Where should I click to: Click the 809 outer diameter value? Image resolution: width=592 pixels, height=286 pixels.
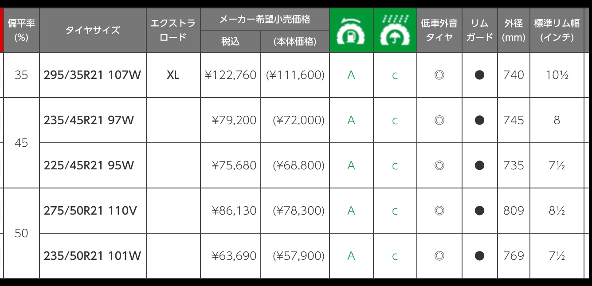pyautogui.click(x=514, y=211)
